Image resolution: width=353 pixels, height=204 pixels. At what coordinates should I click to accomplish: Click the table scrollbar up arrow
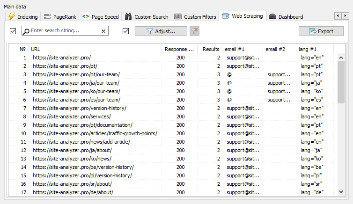pos(341,58)
